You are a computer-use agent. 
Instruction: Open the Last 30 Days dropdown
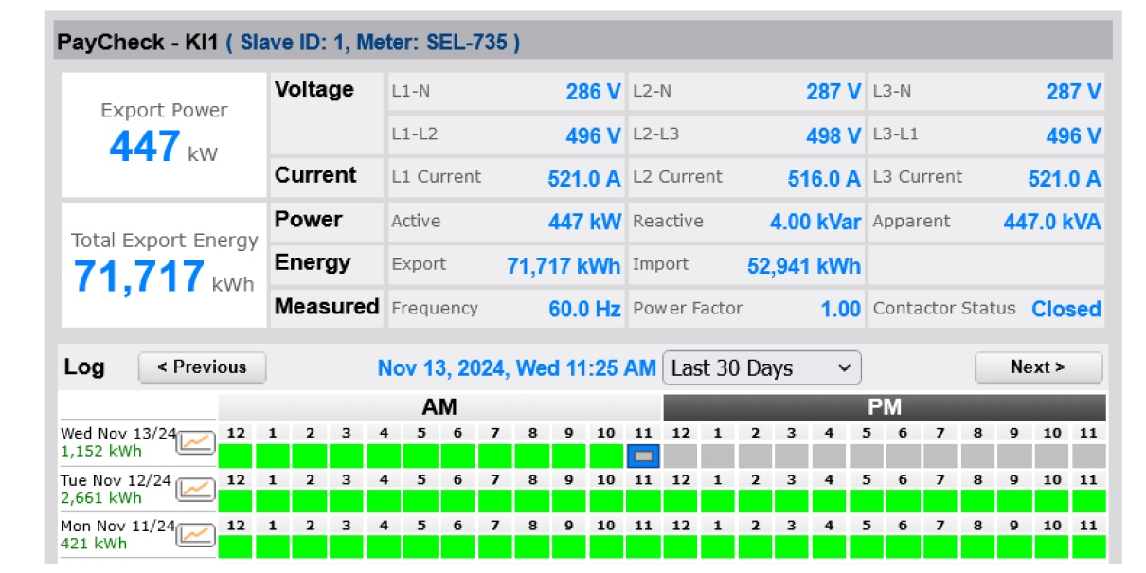[x=763, y=367]
